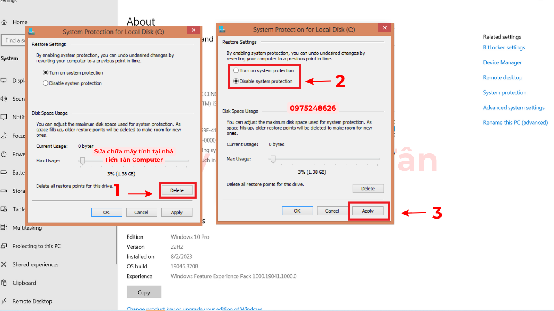Open System protection link
554x311 pixels.
(x=505, y=92)
